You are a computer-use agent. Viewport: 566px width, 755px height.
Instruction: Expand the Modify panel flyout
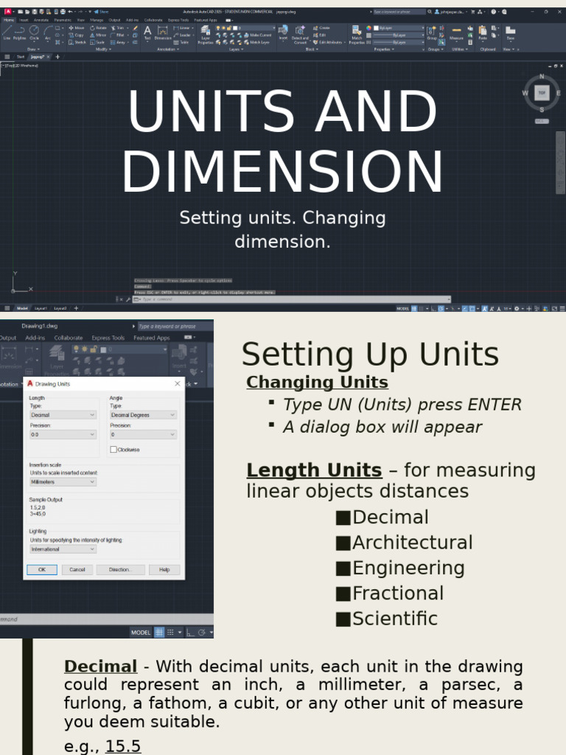103,49
